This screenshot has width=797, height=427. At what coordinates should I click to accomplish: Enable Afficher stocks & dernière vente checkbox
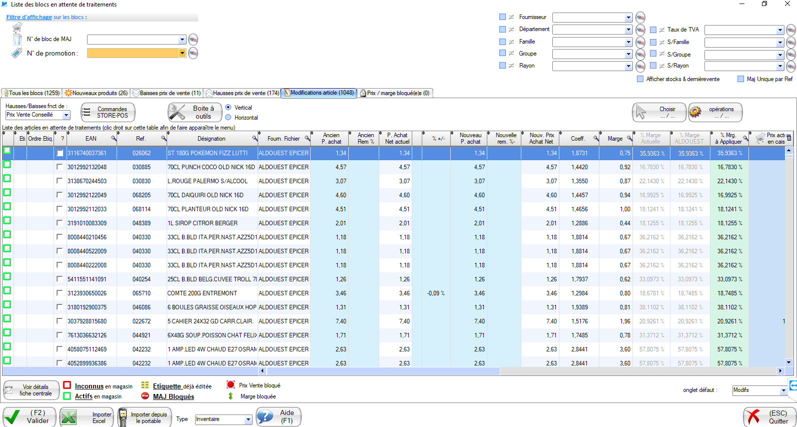pos(640,79)
